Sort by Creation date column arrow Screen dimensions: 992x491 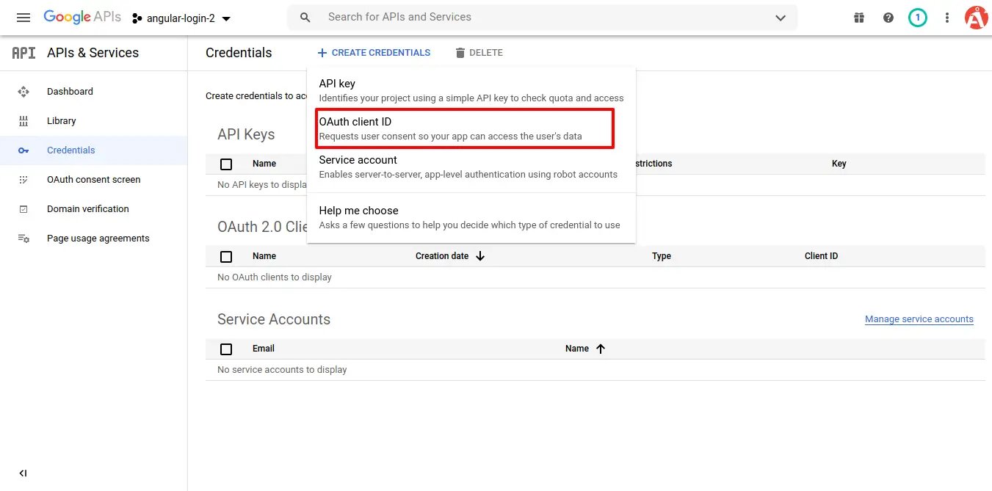pos(480,256)
